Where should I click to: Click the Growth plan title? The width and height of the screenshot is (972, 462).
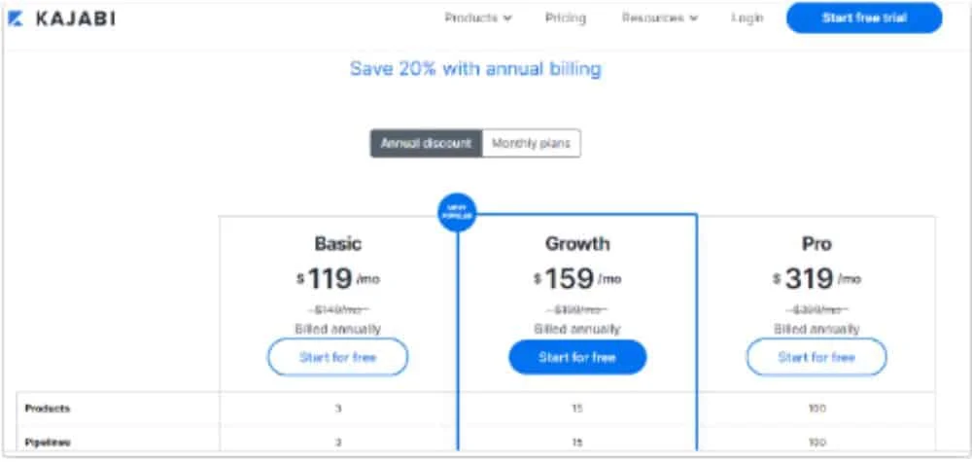point(577,244)
